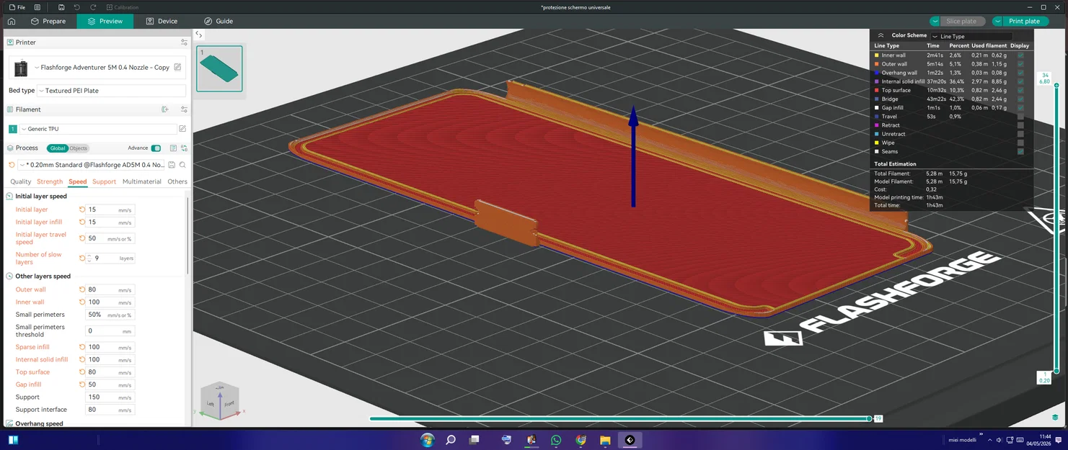This screenshot has height=450, width=1068.
Task: Uncheck Bridge display checkbox
Action: [x=1020, y=99]
